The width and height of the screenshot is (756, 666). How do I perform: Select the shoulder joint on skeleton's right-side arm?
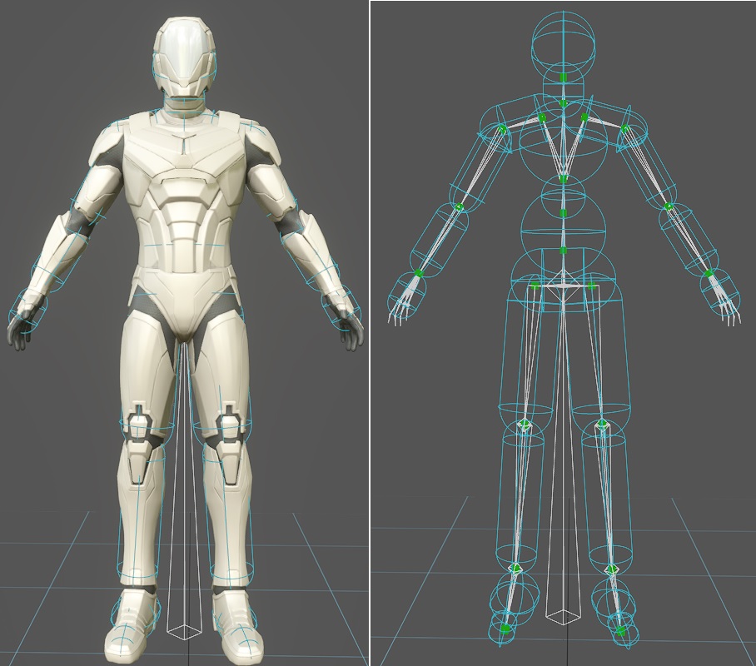point(624,128)
